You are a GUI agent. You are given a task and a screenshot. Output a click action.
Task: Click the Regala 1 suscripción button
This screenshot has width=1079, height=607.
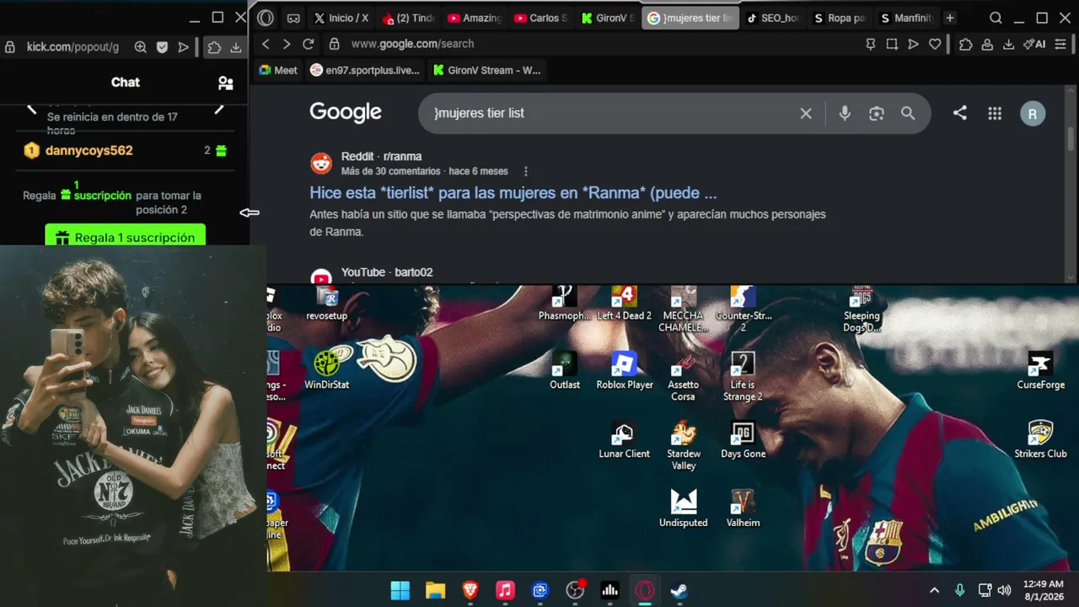click(125, 236)
